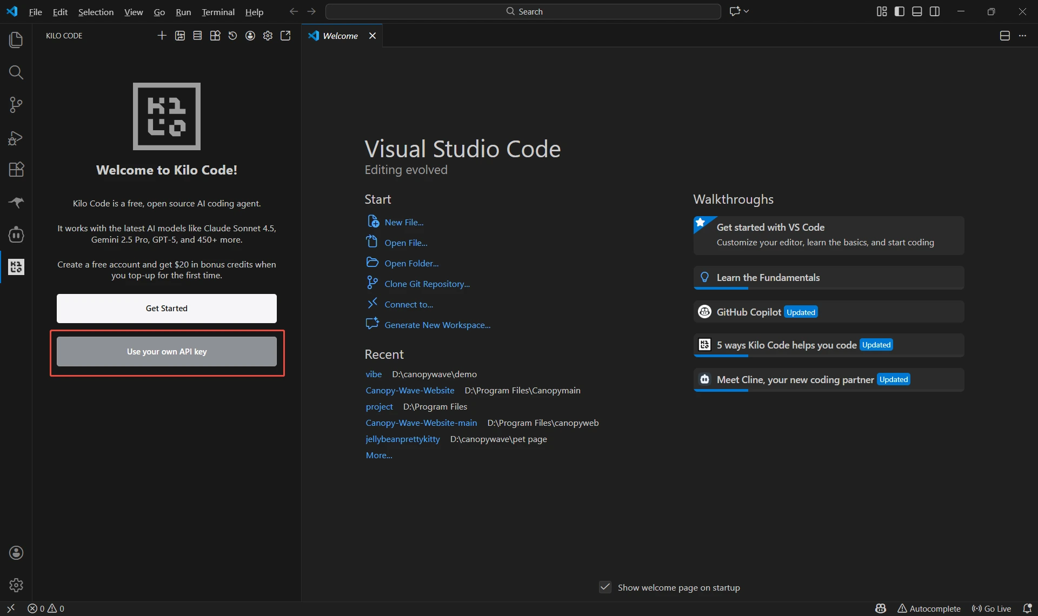This screenshot has width=1038, height=616.
Task: Open the Clone Git Repository link
Action: 427,283
